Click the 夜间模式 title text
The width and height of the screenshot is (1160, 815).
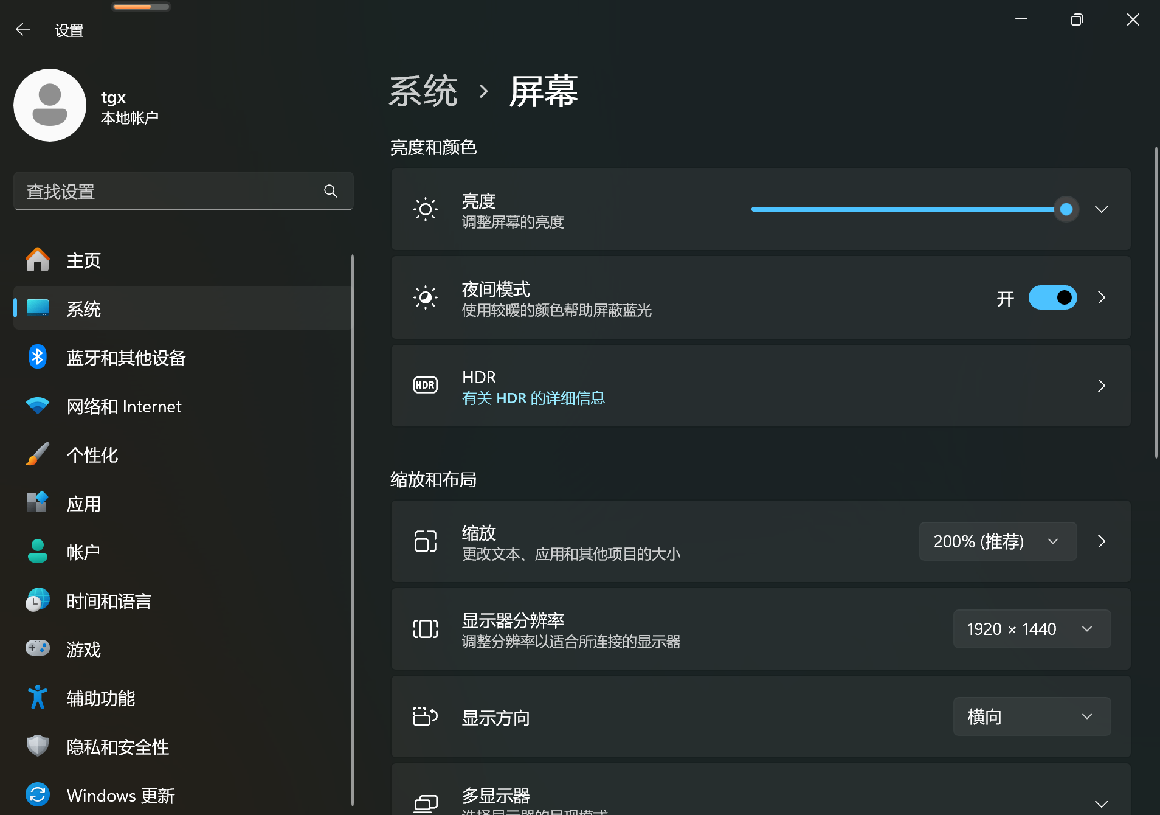496,289
